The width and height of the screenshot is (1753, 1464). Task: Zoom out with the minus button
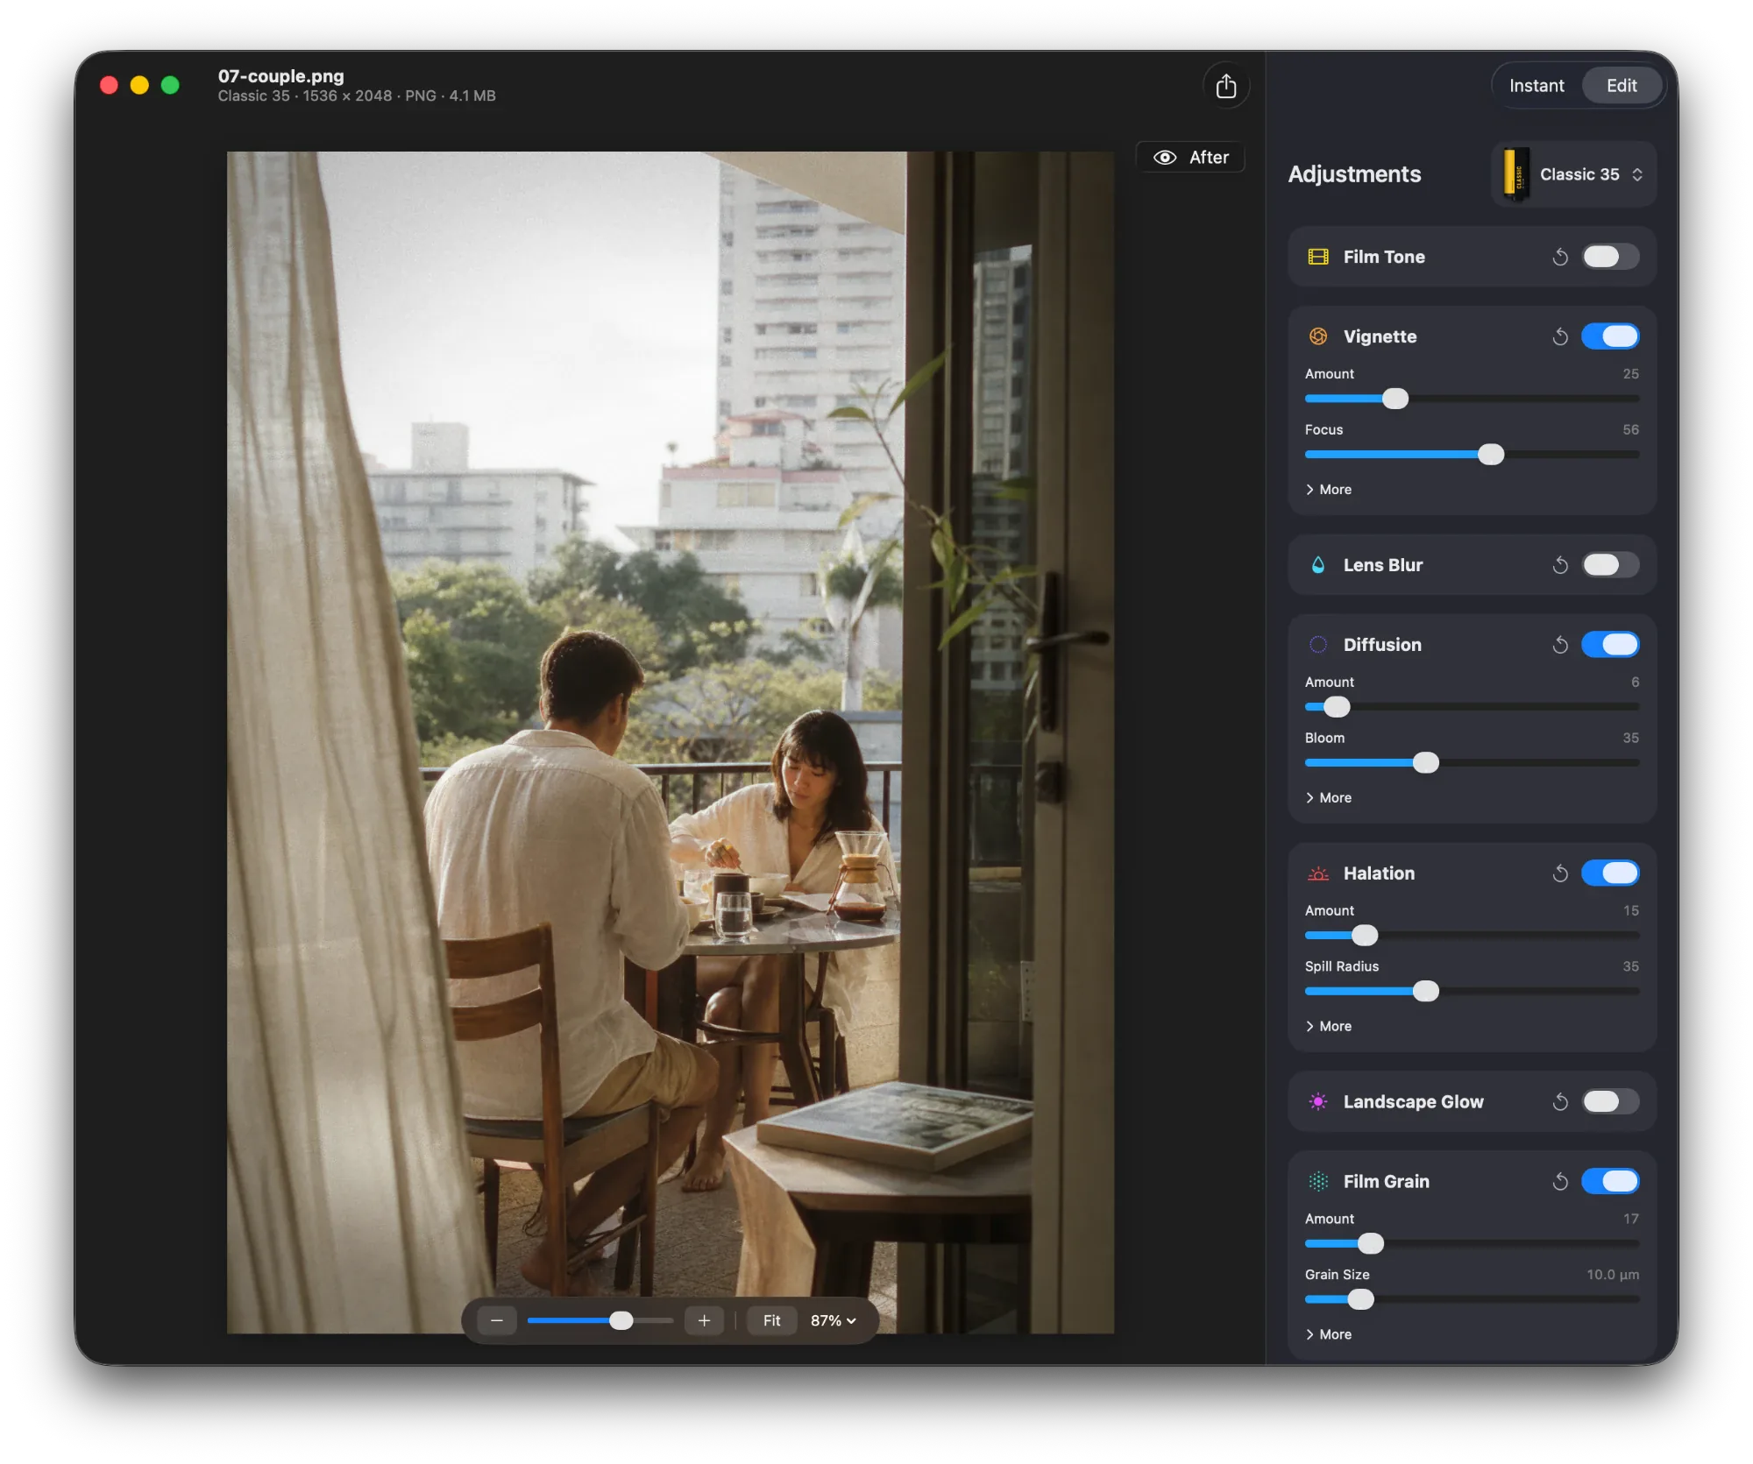point(497,1320)
